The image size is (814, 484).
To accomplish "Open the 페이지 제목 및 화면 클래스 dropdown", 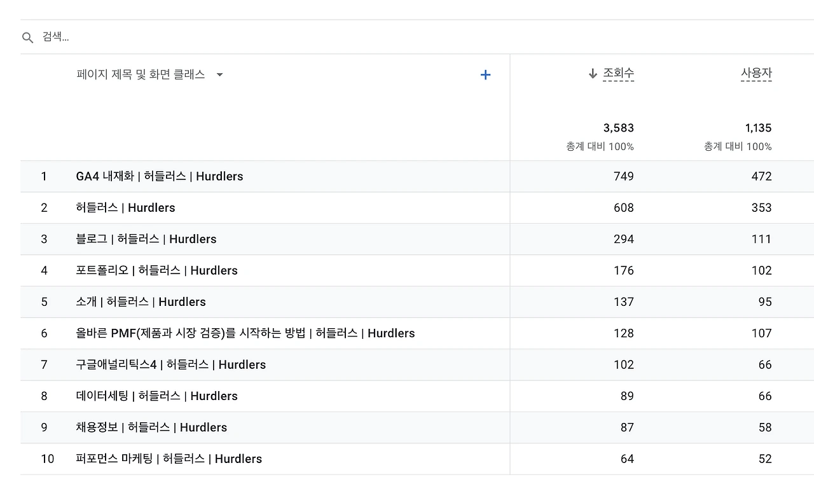I will [x=150, y=74].
